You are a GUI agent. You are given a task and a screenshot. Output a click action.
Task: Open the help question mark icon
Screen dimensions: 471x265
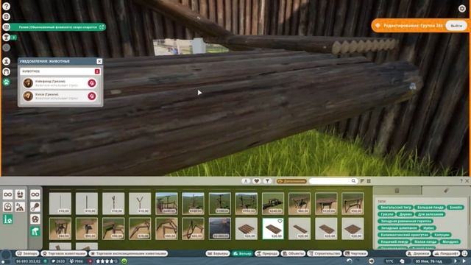pyautogui.click(x=7, y=7)
